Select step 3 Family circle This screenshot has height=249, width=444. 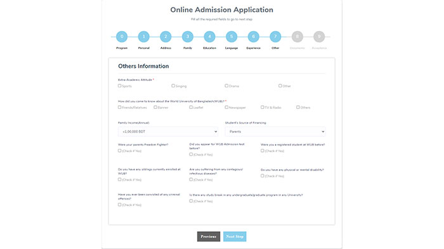click(x=188, y=37)
